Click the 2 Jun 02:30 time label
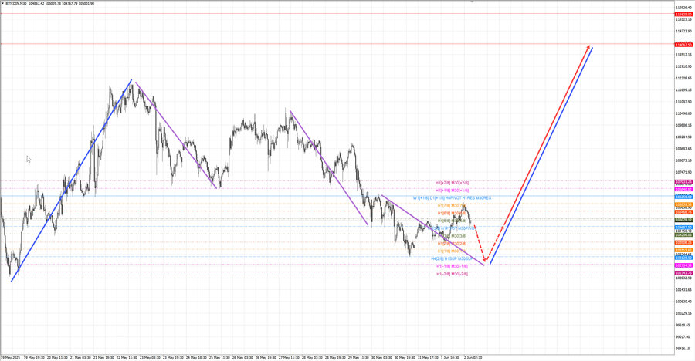 click(473, 357)
